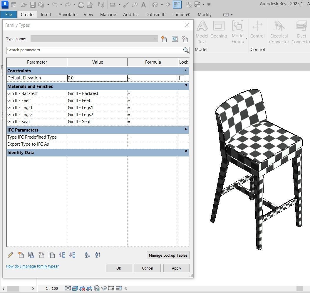Select the Text tool 'A' icon in quick access toolbar
310x293 pixels.
143,4
